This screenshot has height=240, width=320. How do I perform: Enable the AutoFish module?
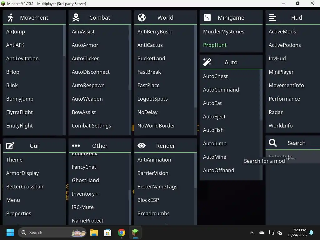230,130
